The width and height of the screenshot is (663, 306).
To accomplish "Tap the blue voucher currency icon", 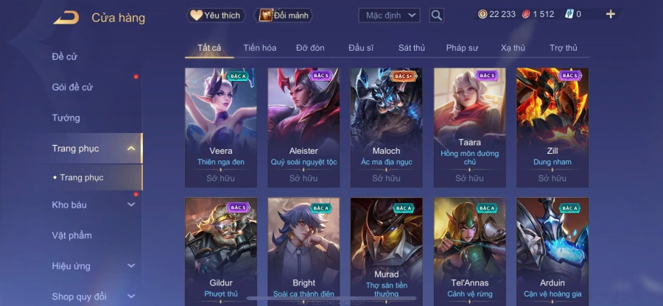I will 569,14.
